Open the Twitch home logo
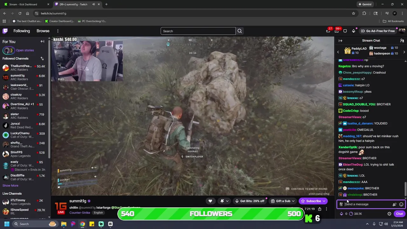This screenshot has width=407, height=229. 5,31
